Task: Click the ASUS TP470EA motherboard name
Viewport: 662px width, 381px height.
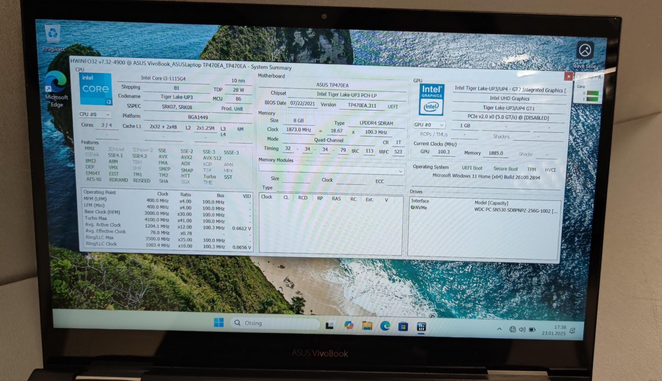Action: point(332,85)
